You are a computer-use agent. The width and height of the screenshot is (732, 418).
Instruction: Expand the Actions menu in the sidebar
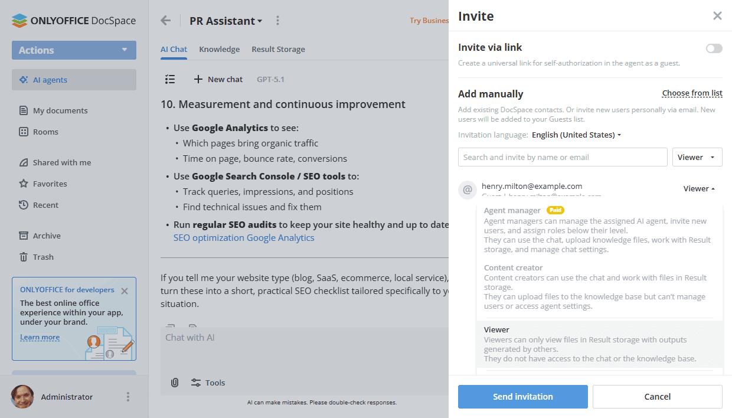point(74,50)
